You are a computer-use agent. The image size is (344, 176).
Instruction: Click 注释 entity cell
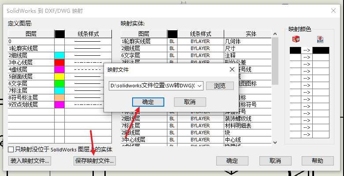tap(248, 55)
